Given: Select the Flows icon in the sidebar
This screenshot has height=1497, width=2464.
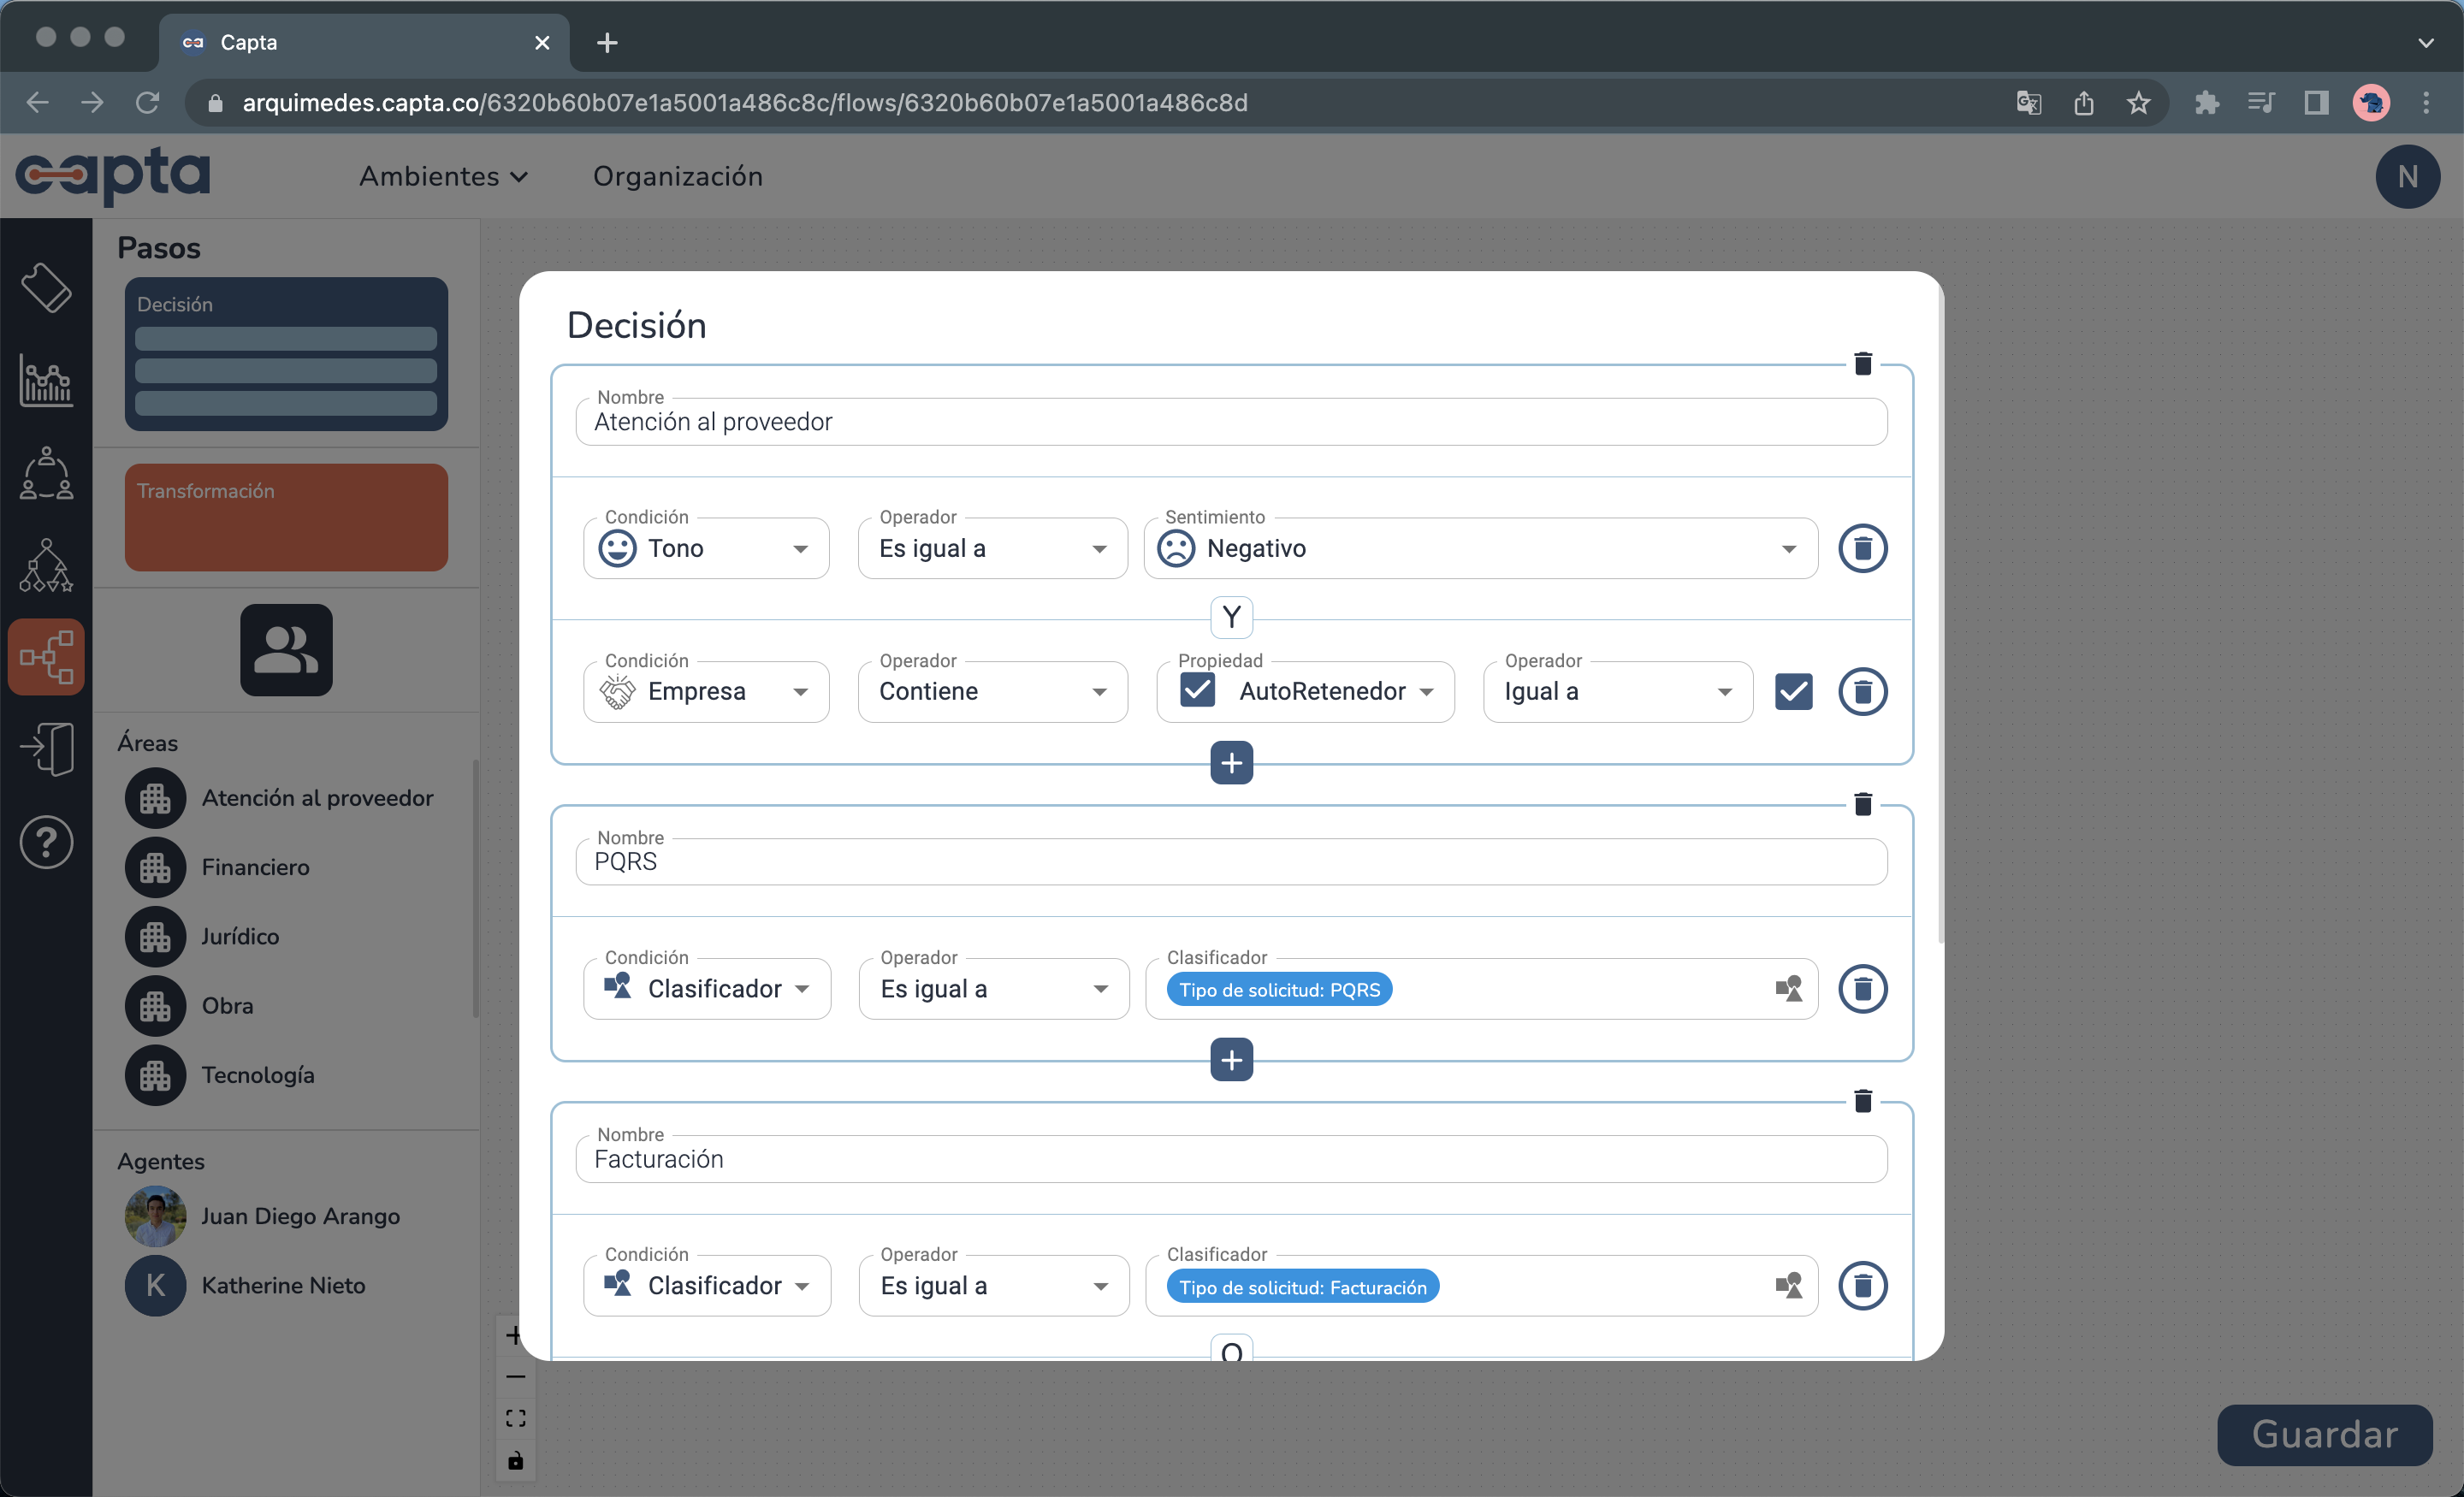Looking at the screenshot, I should coord(46,656).
